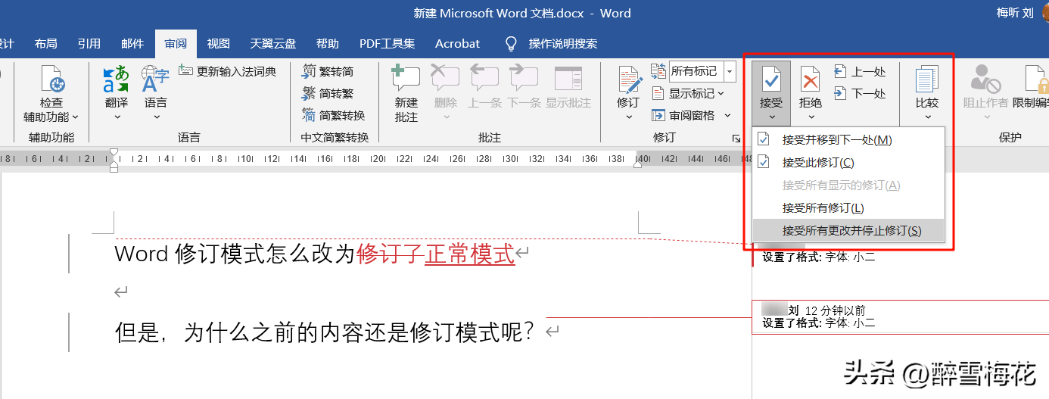Expand the 翻译 dropdown arrow
The image size is (1049, 399).
pos(117,117)
